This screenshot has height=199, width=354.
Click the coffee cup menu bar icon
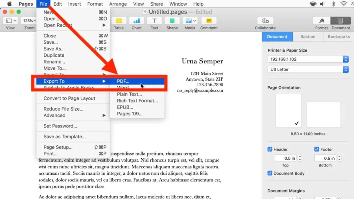313,4
